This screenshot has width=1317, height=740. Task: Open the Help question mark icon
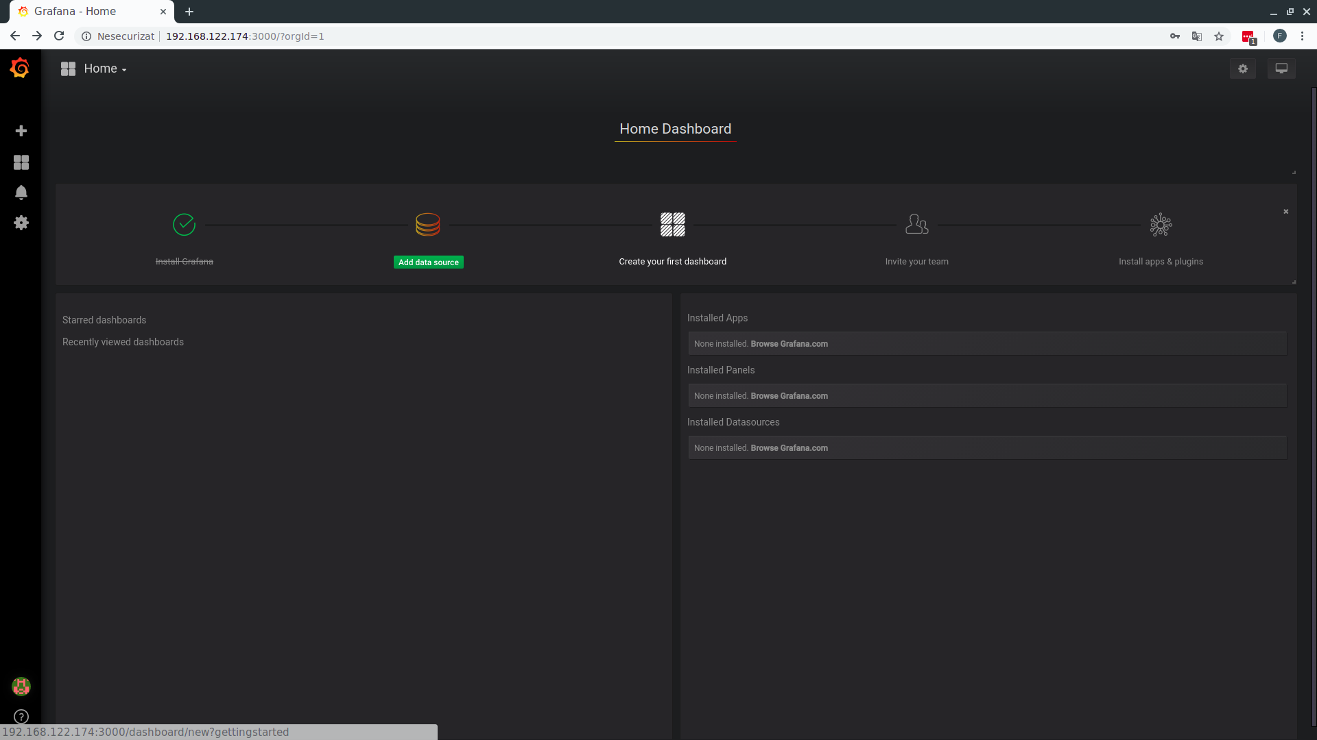coord(21,717)
